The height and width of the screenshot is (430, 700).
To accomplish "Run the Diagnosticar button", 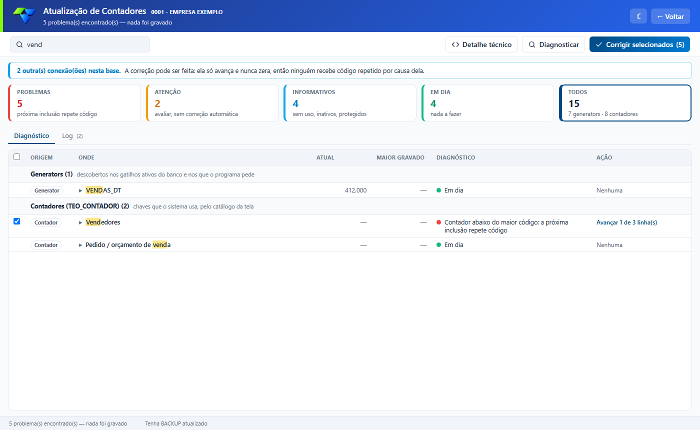I will tap(553, 44).
